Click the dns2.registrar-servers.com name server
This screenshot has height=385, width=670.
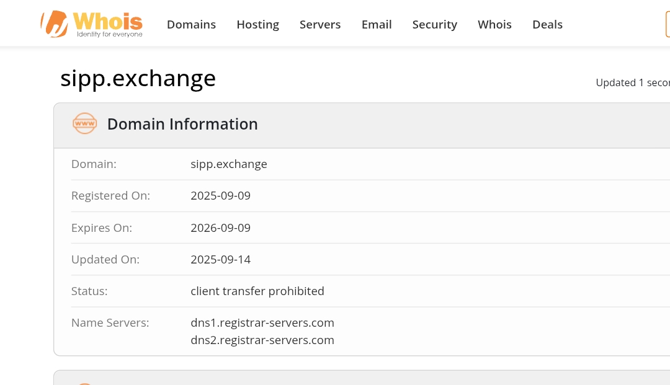coord(262,340)
